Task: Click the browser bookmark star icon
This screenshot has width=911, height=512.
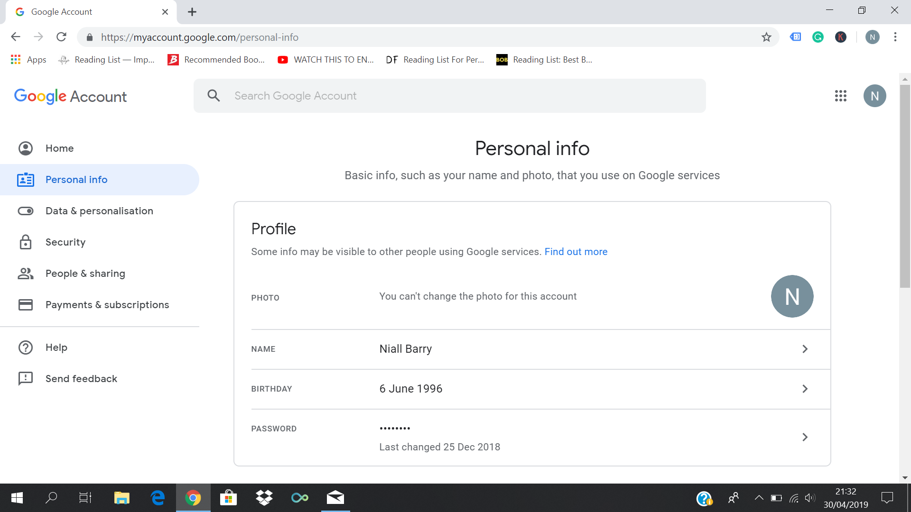Action: click(765, 37)
